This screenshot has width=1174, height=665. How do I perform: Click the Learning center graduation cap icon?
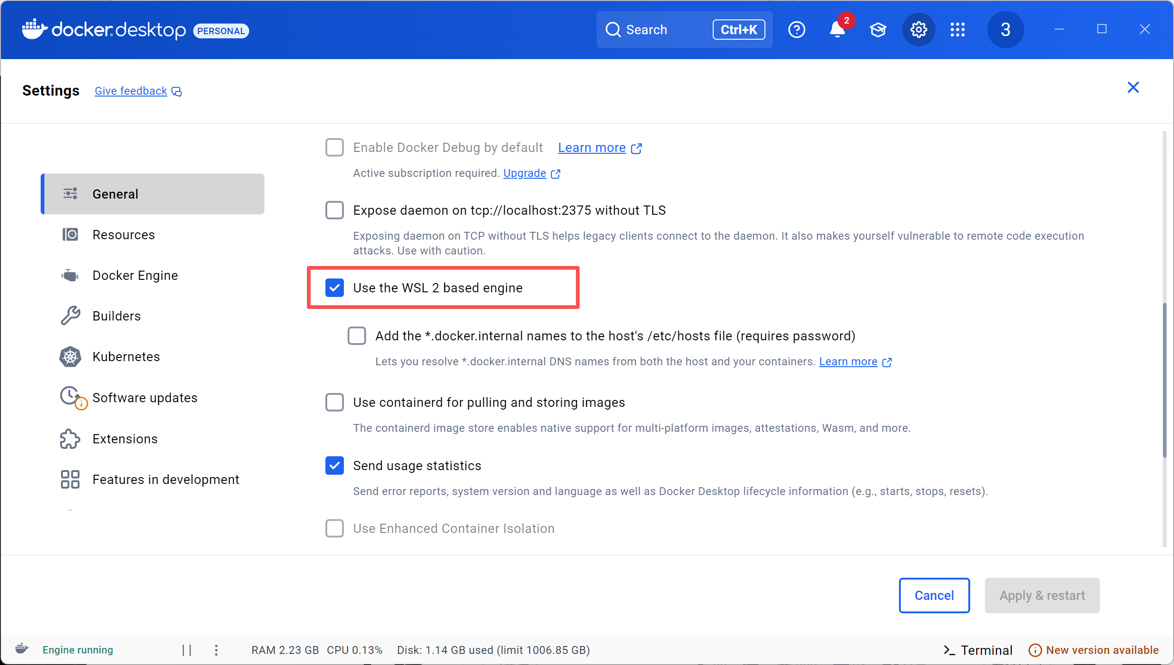[878, 30]
